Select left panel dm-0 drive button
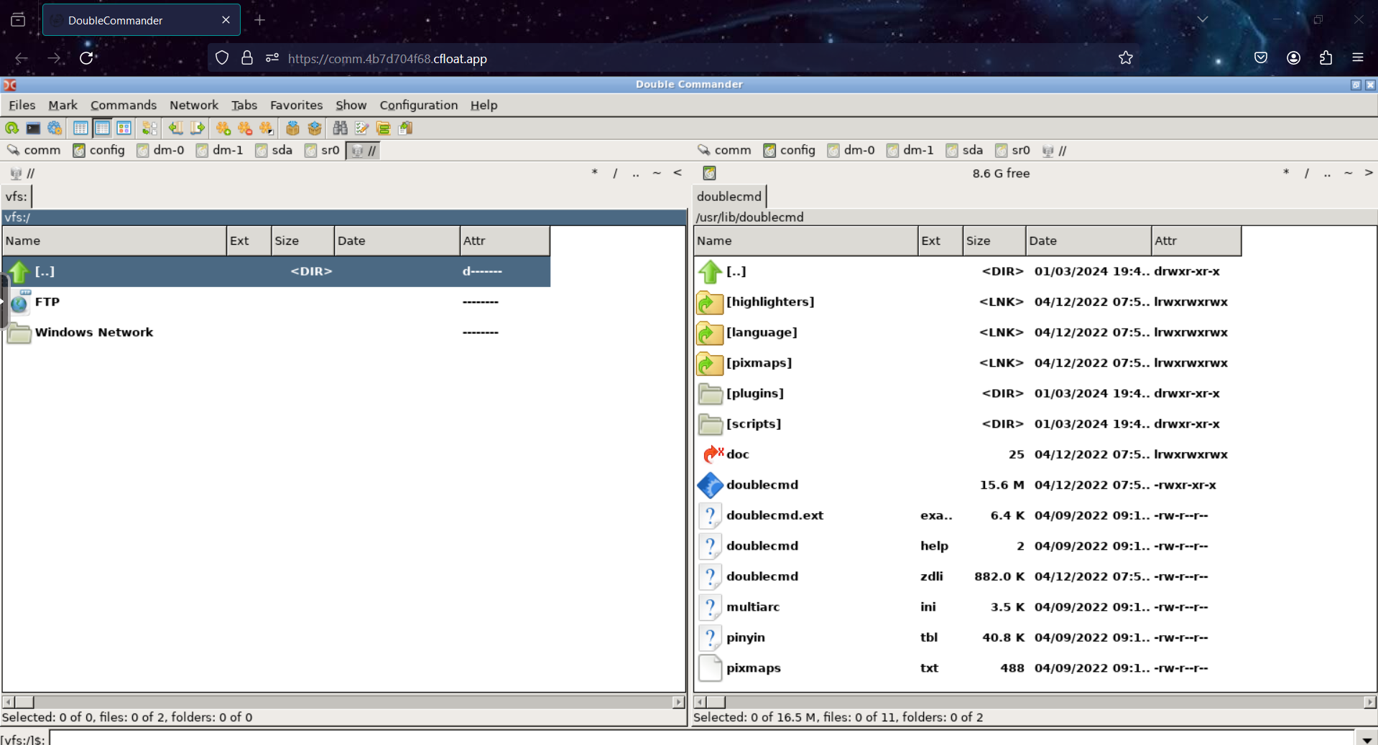Image resolution: width=1378 pixels, height=745 pixels. click(161, 150)
